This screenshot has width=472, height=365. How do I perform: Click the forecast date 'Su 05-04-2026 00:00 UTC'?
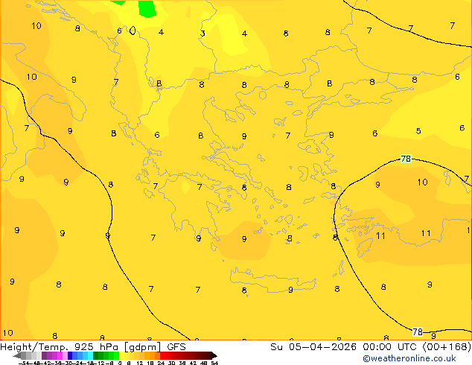coord(345,347)
